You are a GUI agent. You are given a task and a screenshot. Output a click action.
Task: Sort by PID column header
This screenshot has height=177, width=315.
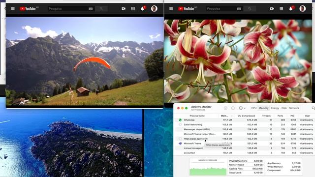[292, 116]
